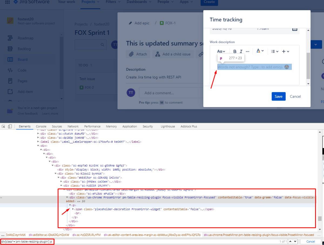Switch to the Performance tab in DevTools
This screenshot has height=245, width=324.
point(92,126)
